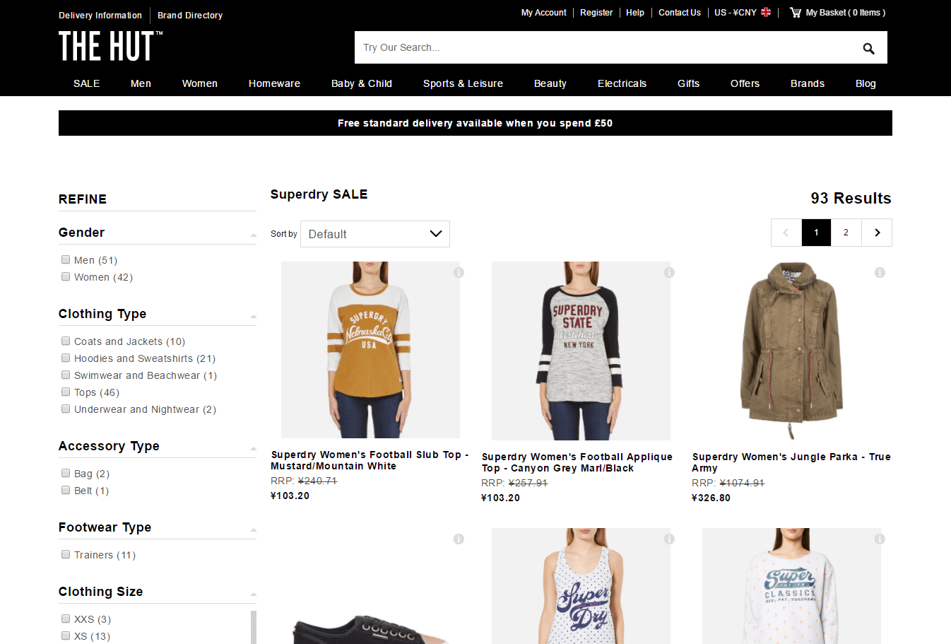Open the Gifts menu

[x=688, y=83]
